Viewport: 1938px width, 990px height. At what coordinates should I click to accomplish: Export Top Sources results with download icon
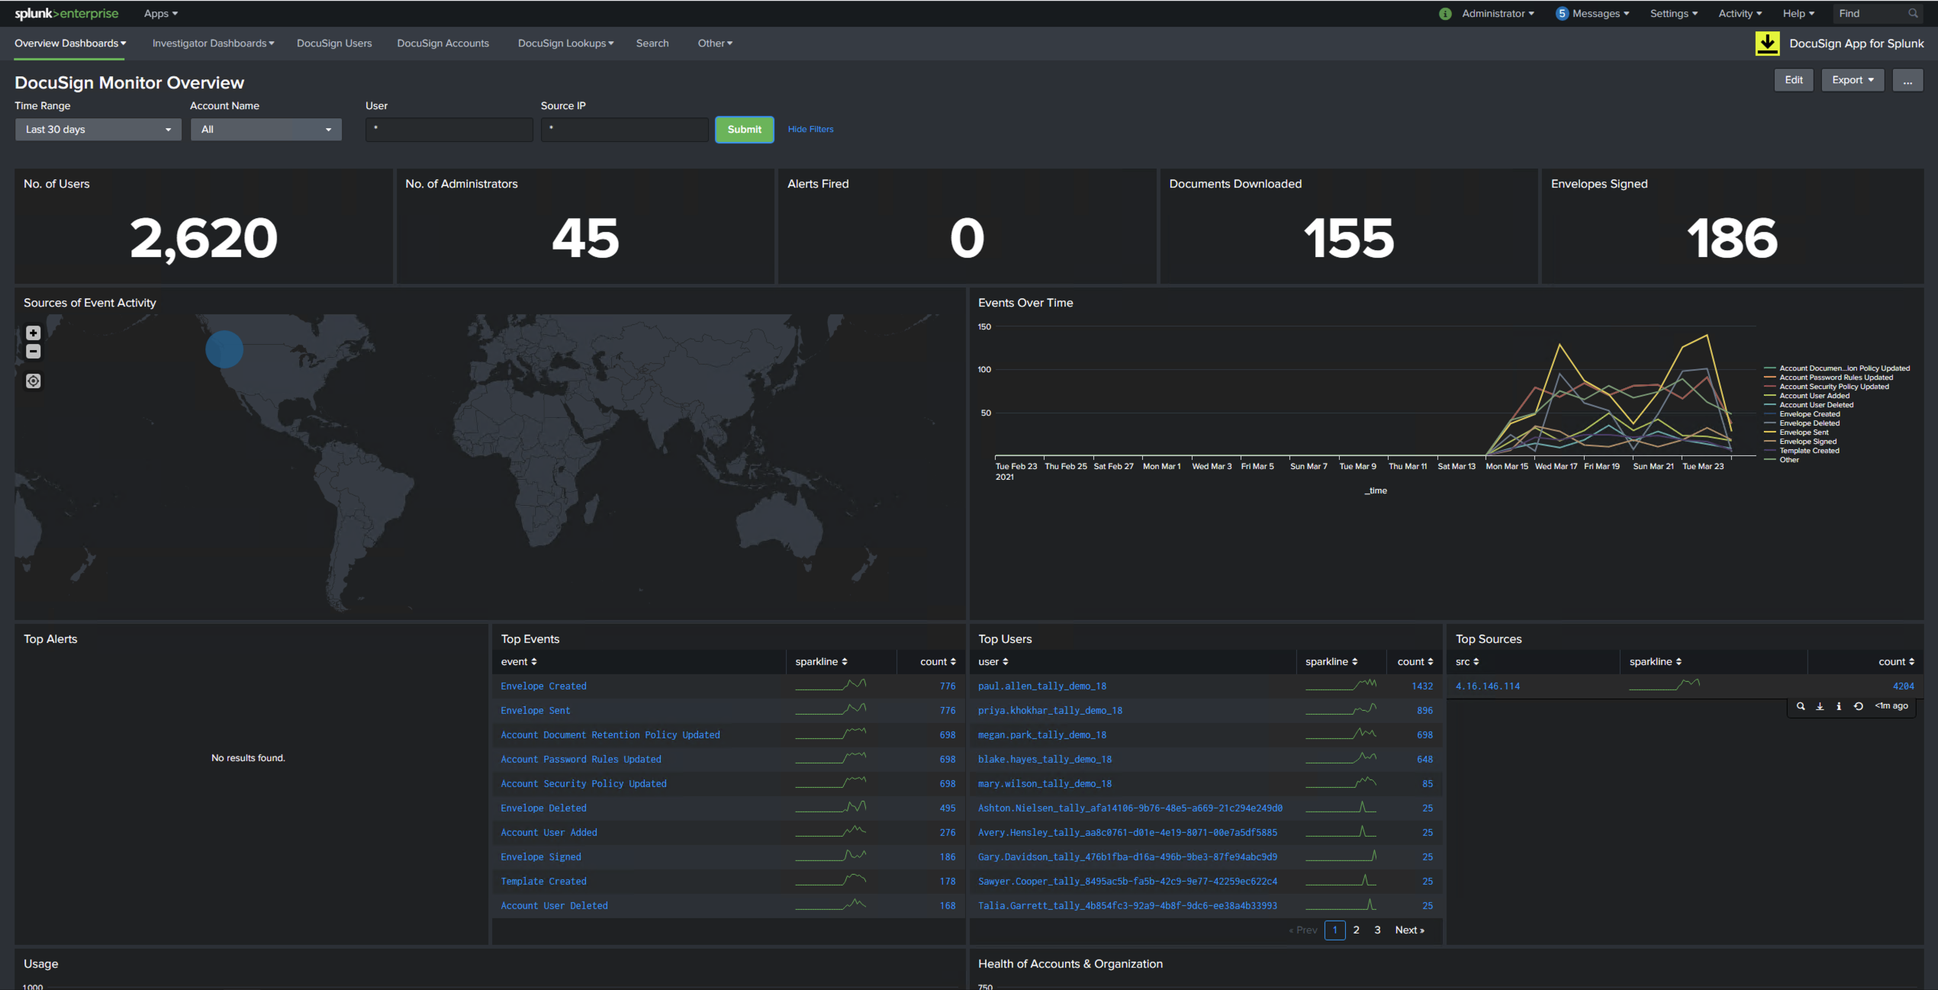click(1820, 706)
